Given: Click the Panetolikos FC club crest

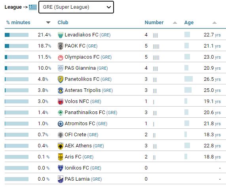Looking at the screenshot, I should click(x=61, y=80).
